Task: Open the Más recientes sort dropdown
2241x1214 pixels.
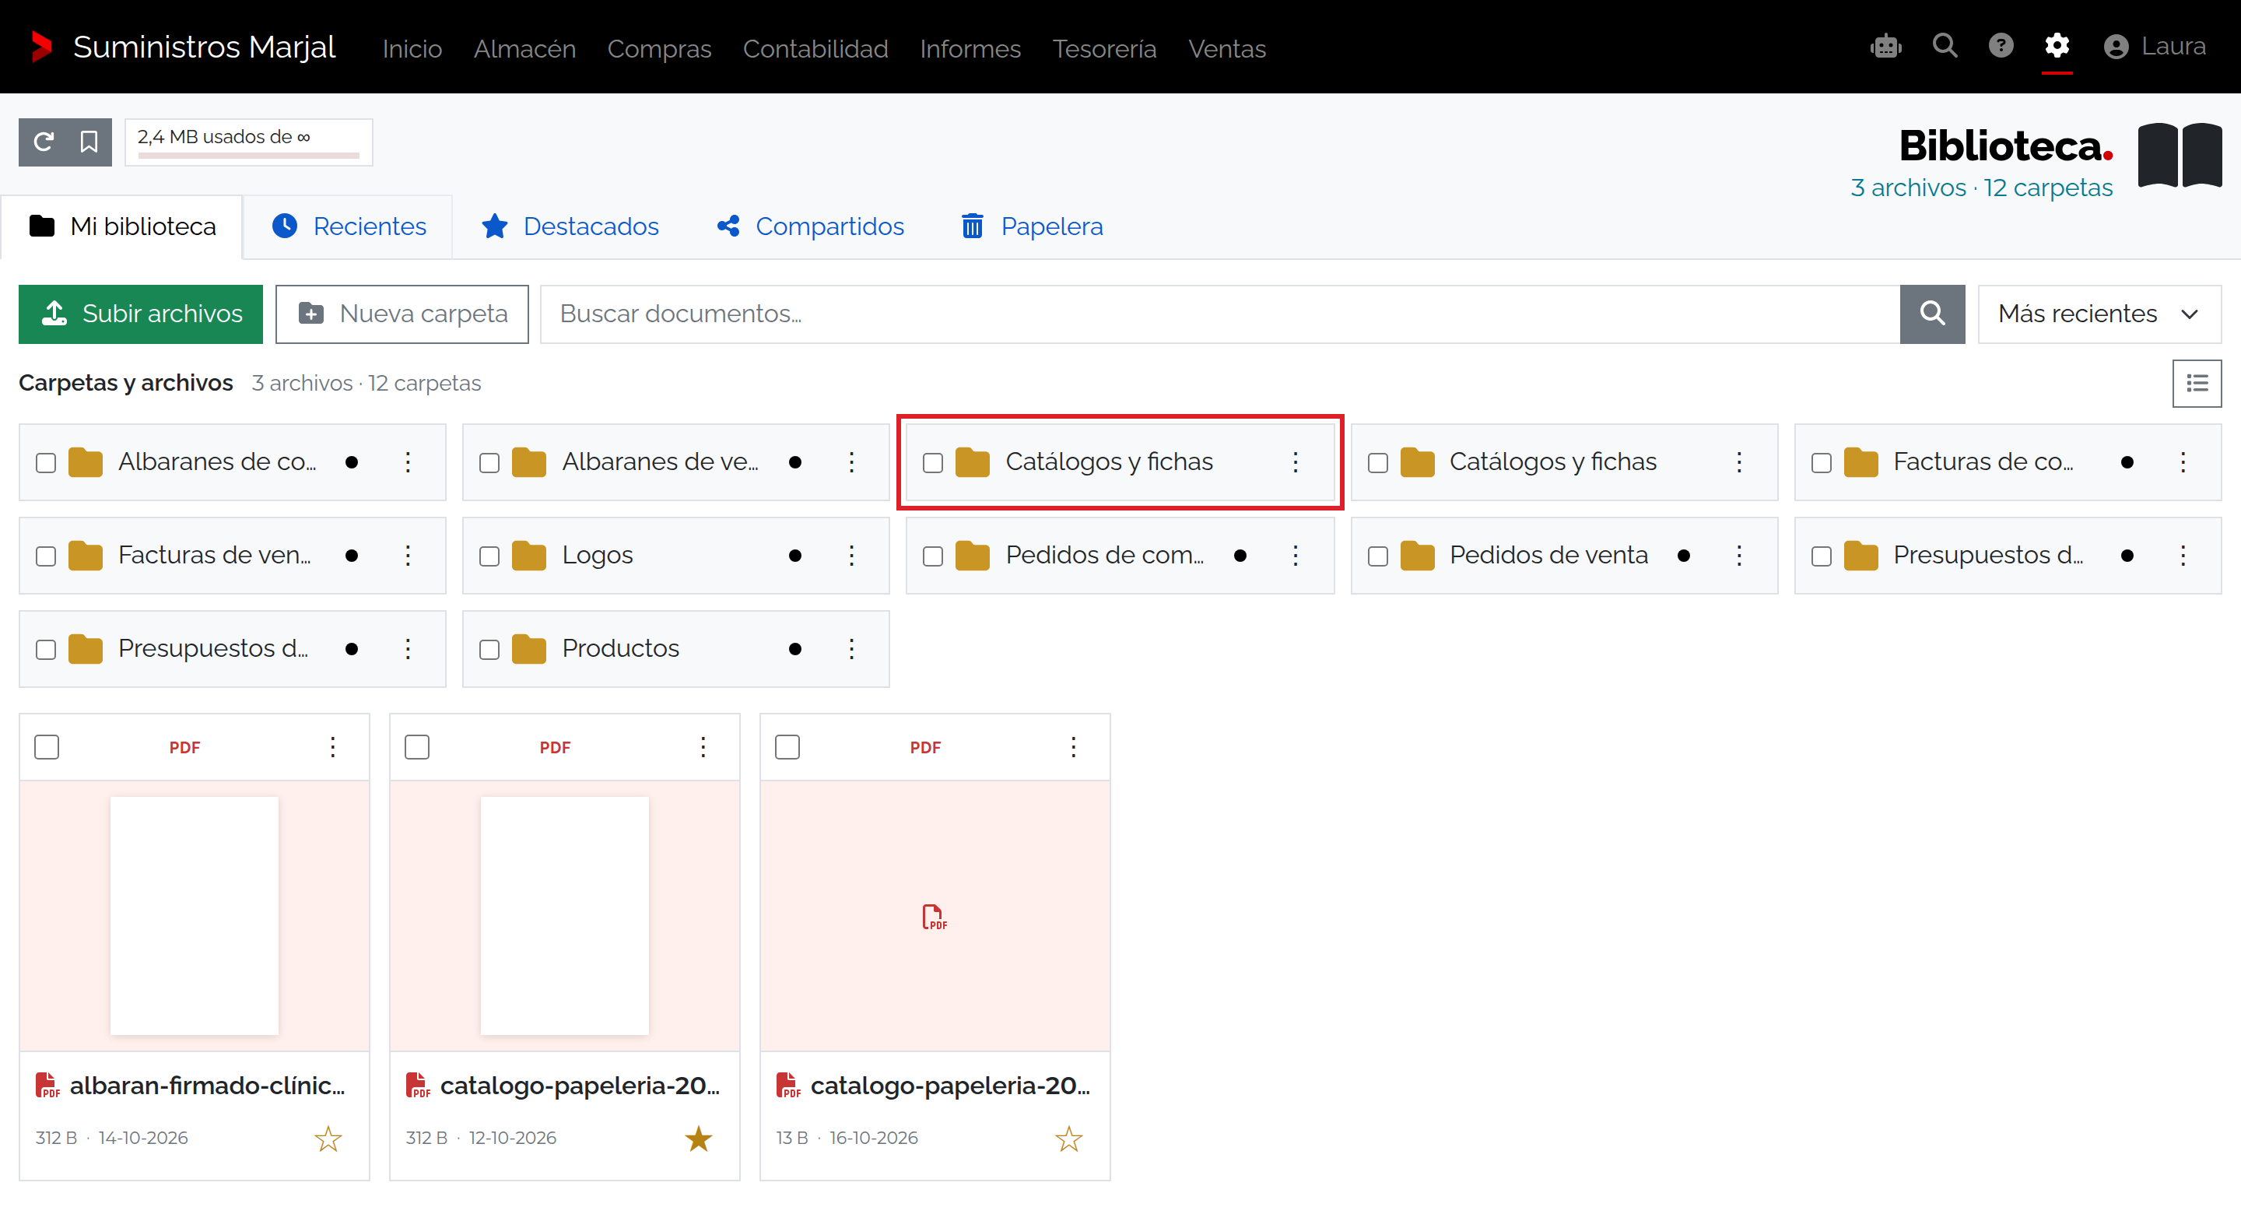Action: pos(2099,314)
